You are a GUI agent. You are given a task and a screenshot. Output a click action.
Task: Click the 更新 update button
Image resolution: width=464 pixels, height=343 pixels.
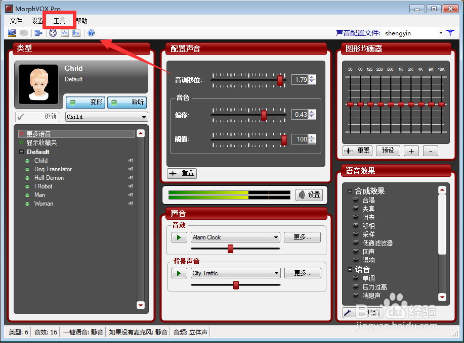[37, 117]
